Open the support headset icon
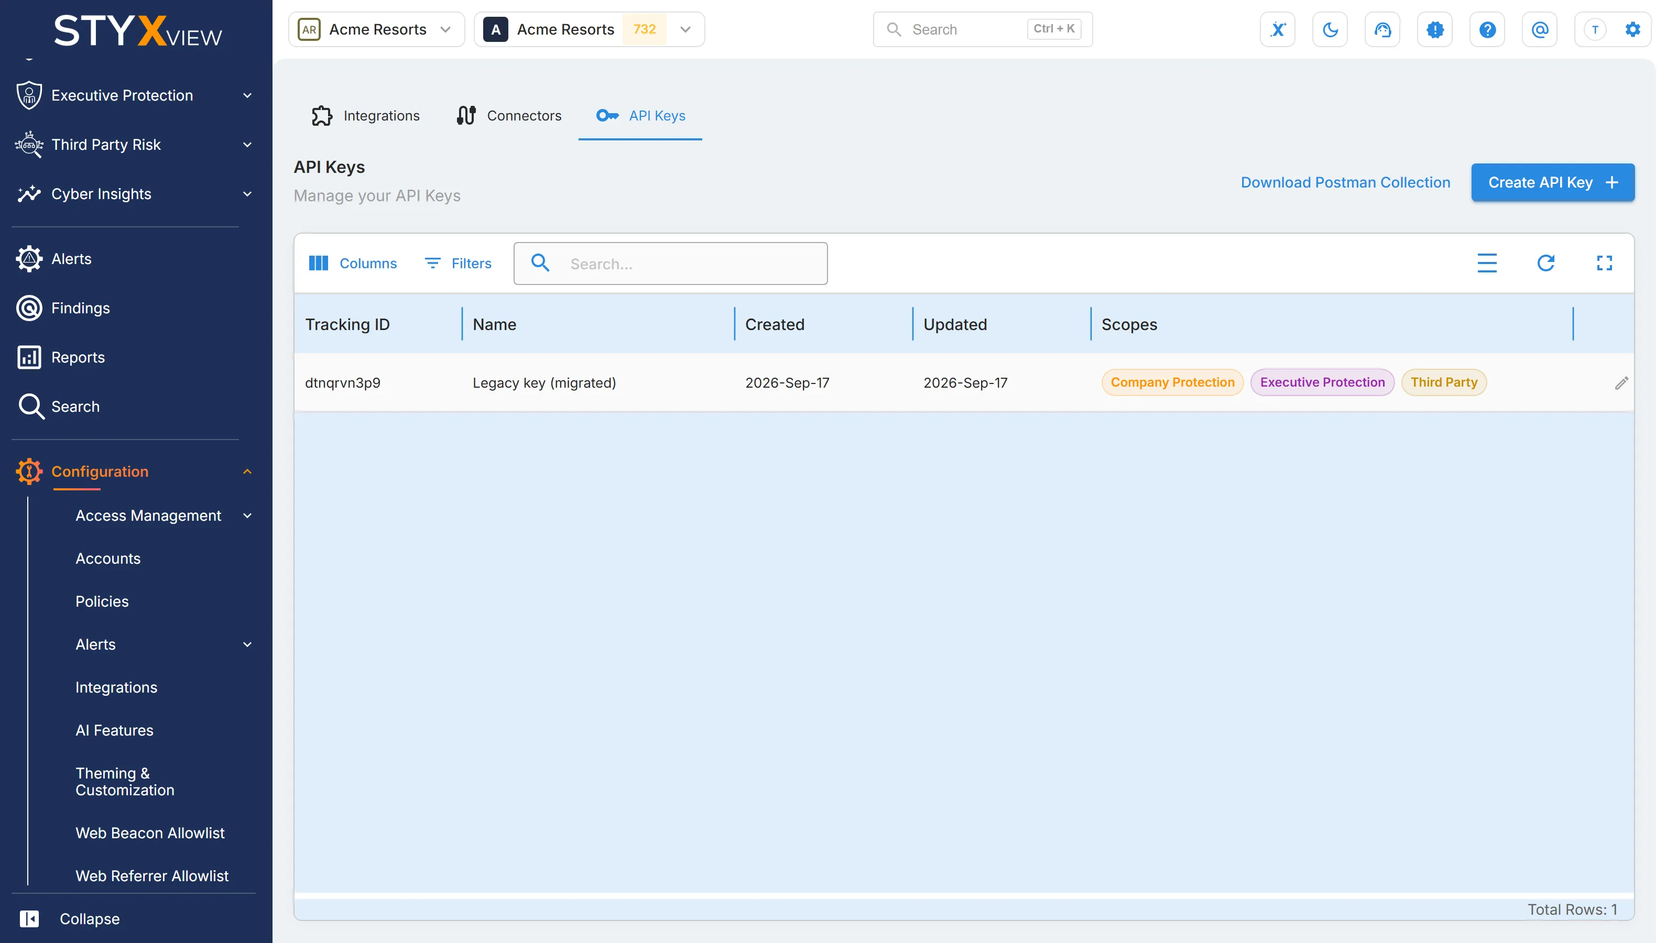Viewport: 1677px width, 943px height. [x=1382, y=29]
